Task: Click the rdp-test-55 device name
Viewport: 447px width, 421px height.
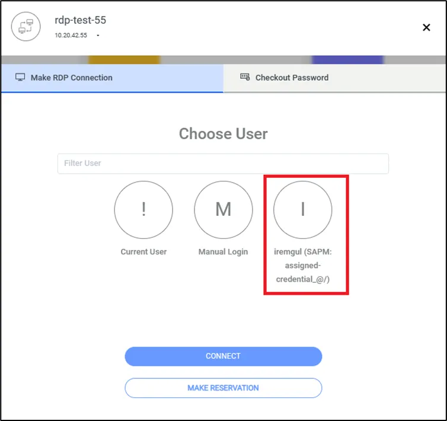Action: coord(81,20)
